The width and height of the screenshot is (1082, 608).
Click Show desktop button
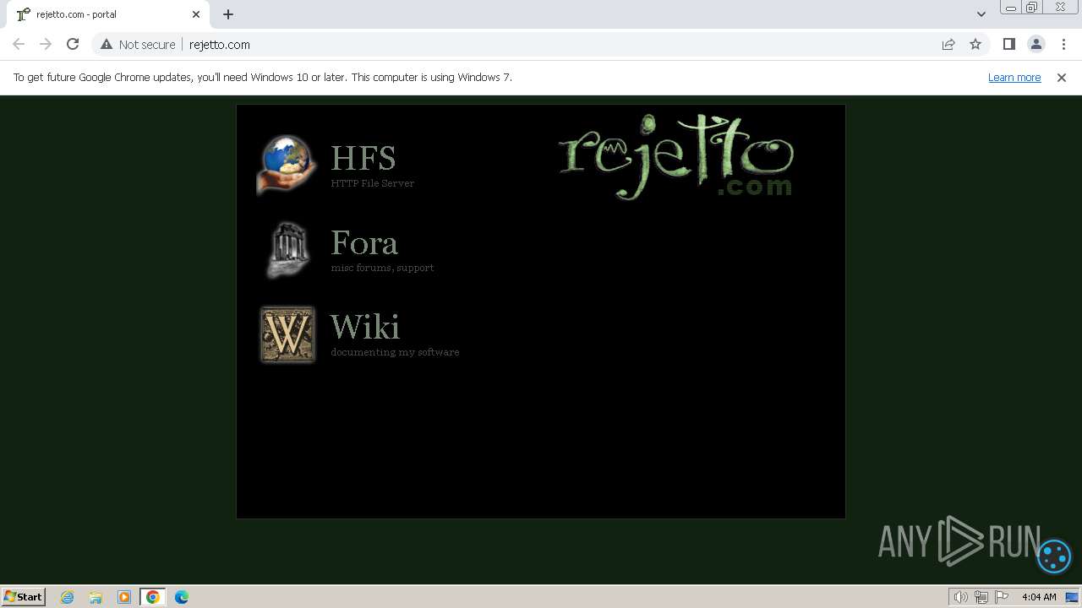1072,597
